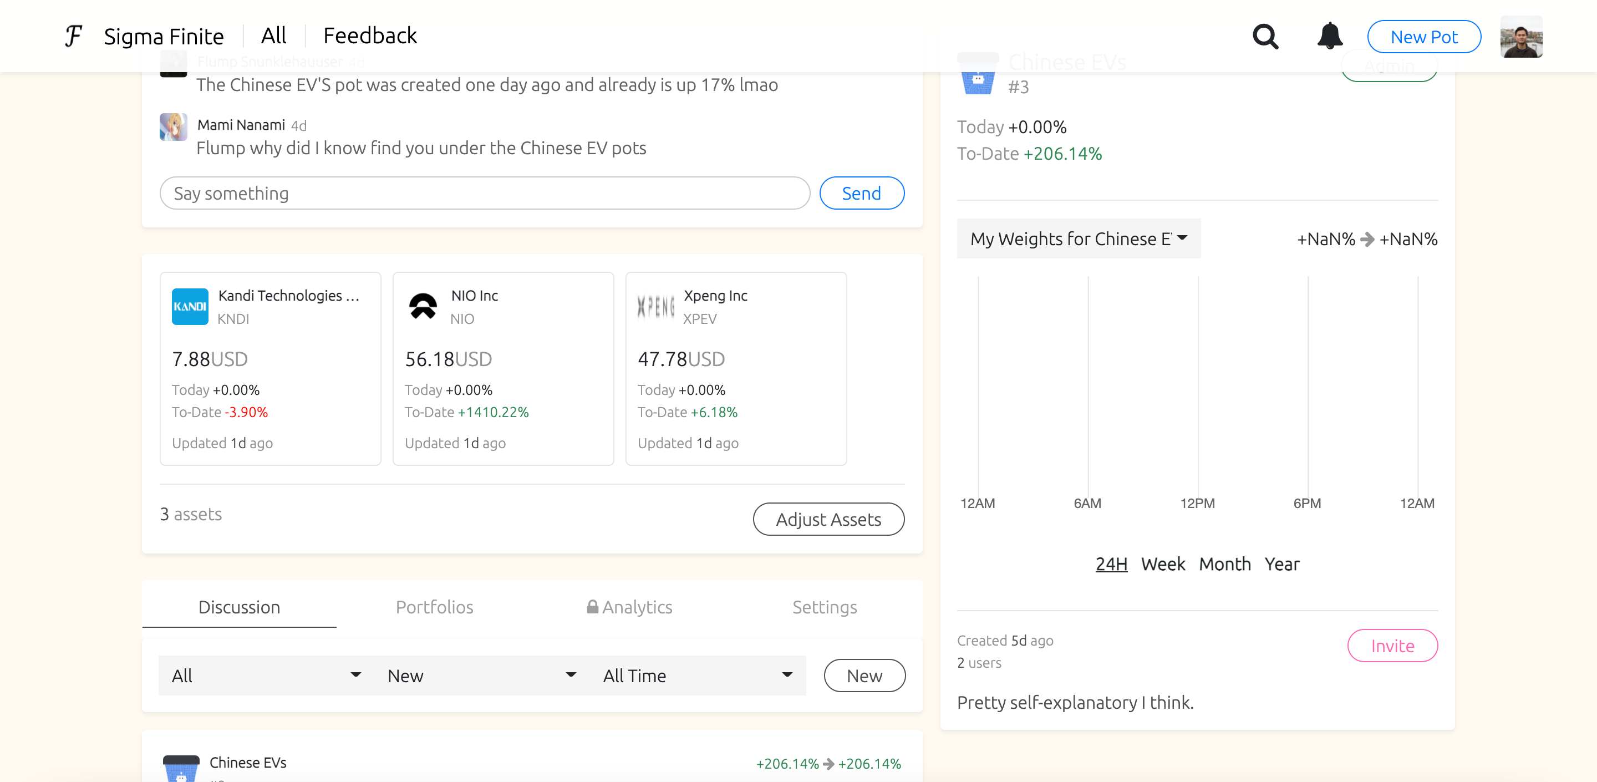Open the Settings tab
1597x782 pixels.
click(x=825, y=607)
